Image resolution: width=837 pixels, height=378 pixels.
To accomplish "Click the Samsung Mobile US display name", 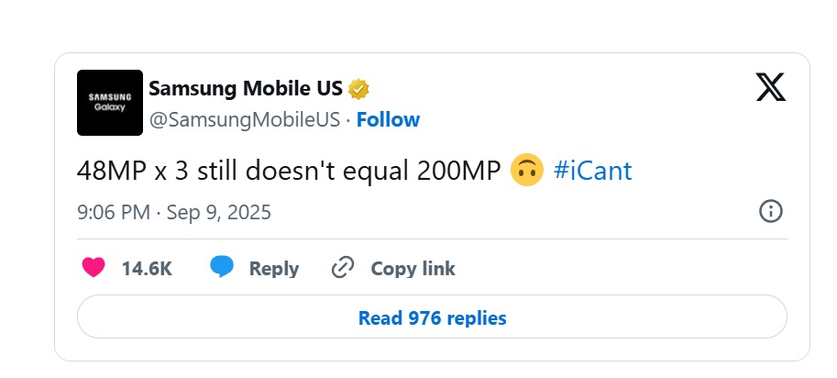I will pyautogui.click(x=246, y=89).
